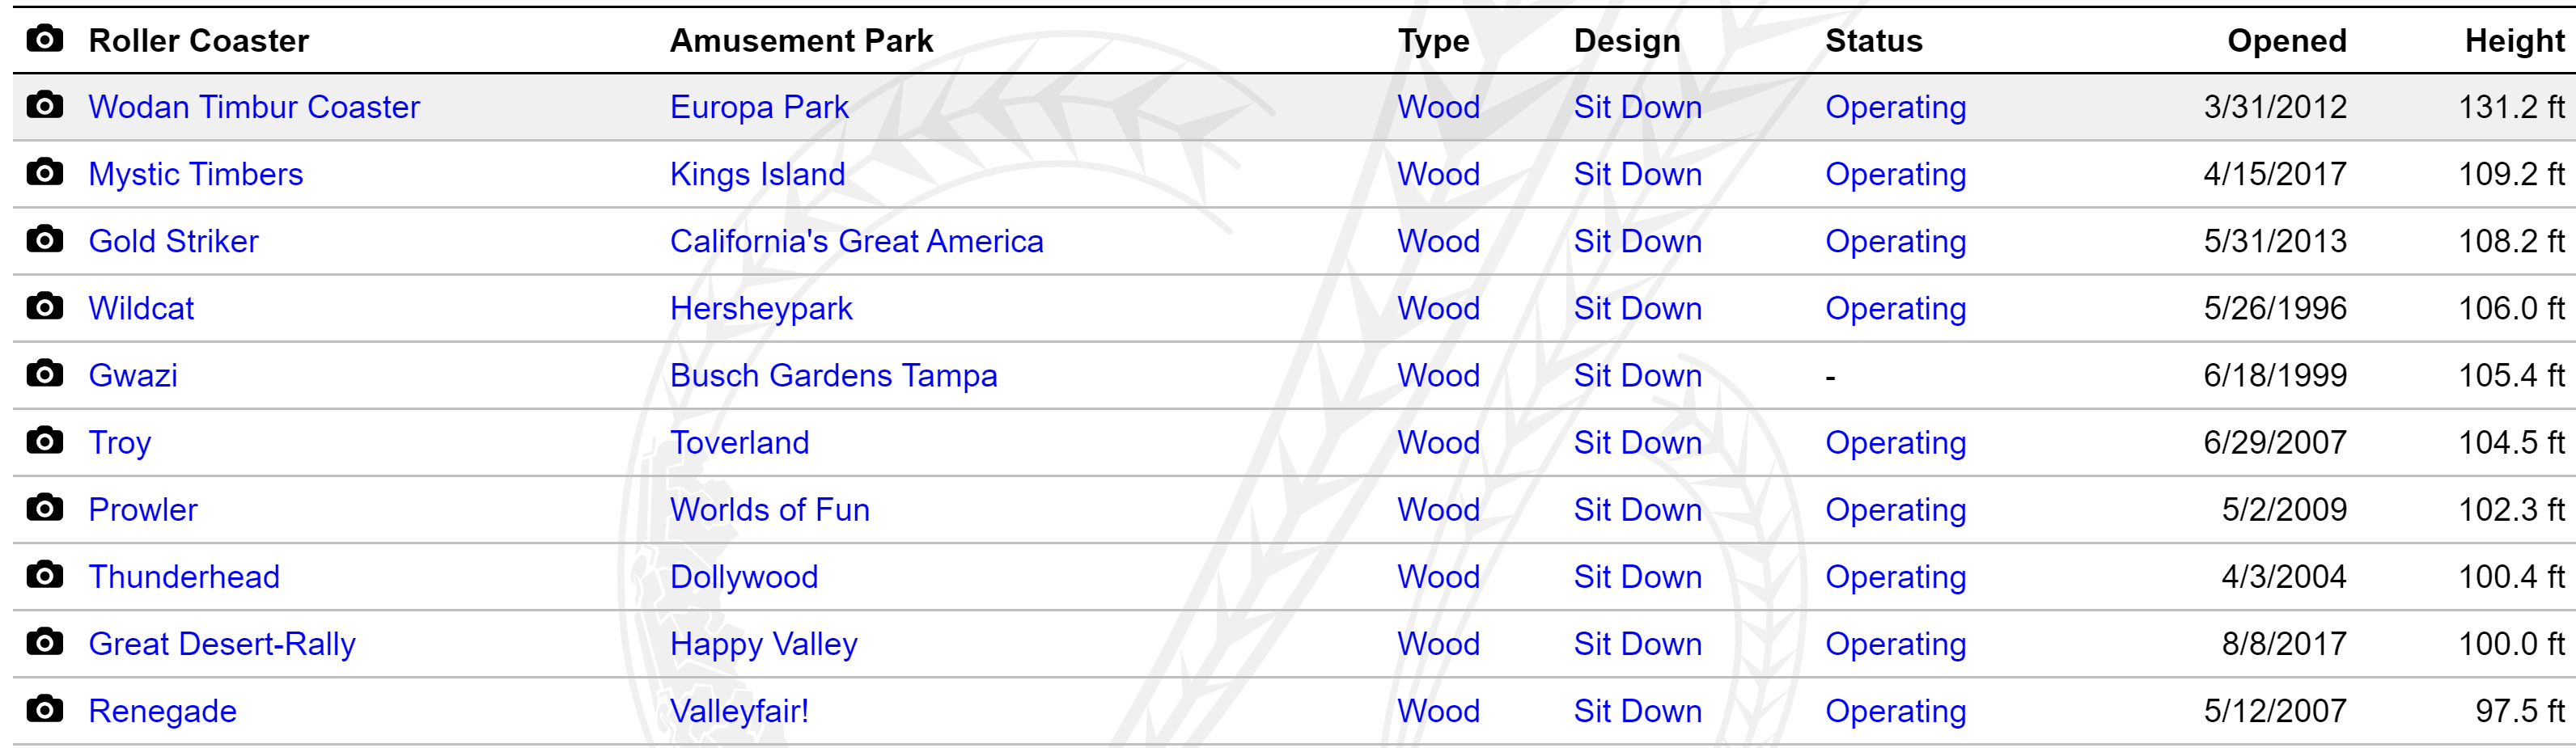The image size is (2576, 748).
Task: Click Sit Down design in Gwazi row
Action: 1637,376
